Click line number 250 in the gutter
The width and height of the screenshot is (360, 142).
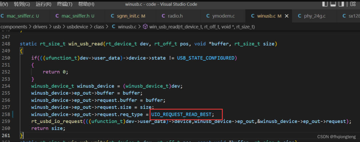[6, 58]
